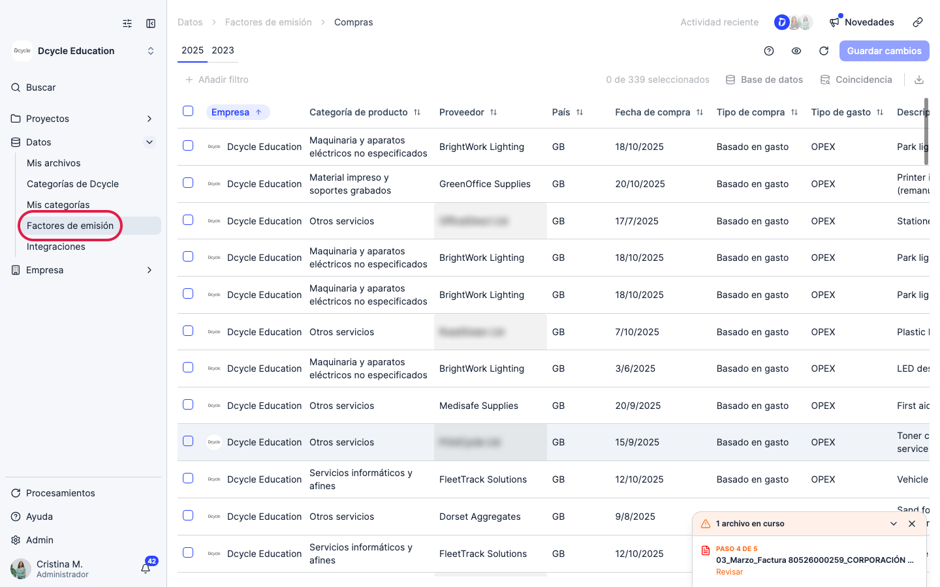Click the file icon of 03_Marzo_Factura

coord(706,550)
